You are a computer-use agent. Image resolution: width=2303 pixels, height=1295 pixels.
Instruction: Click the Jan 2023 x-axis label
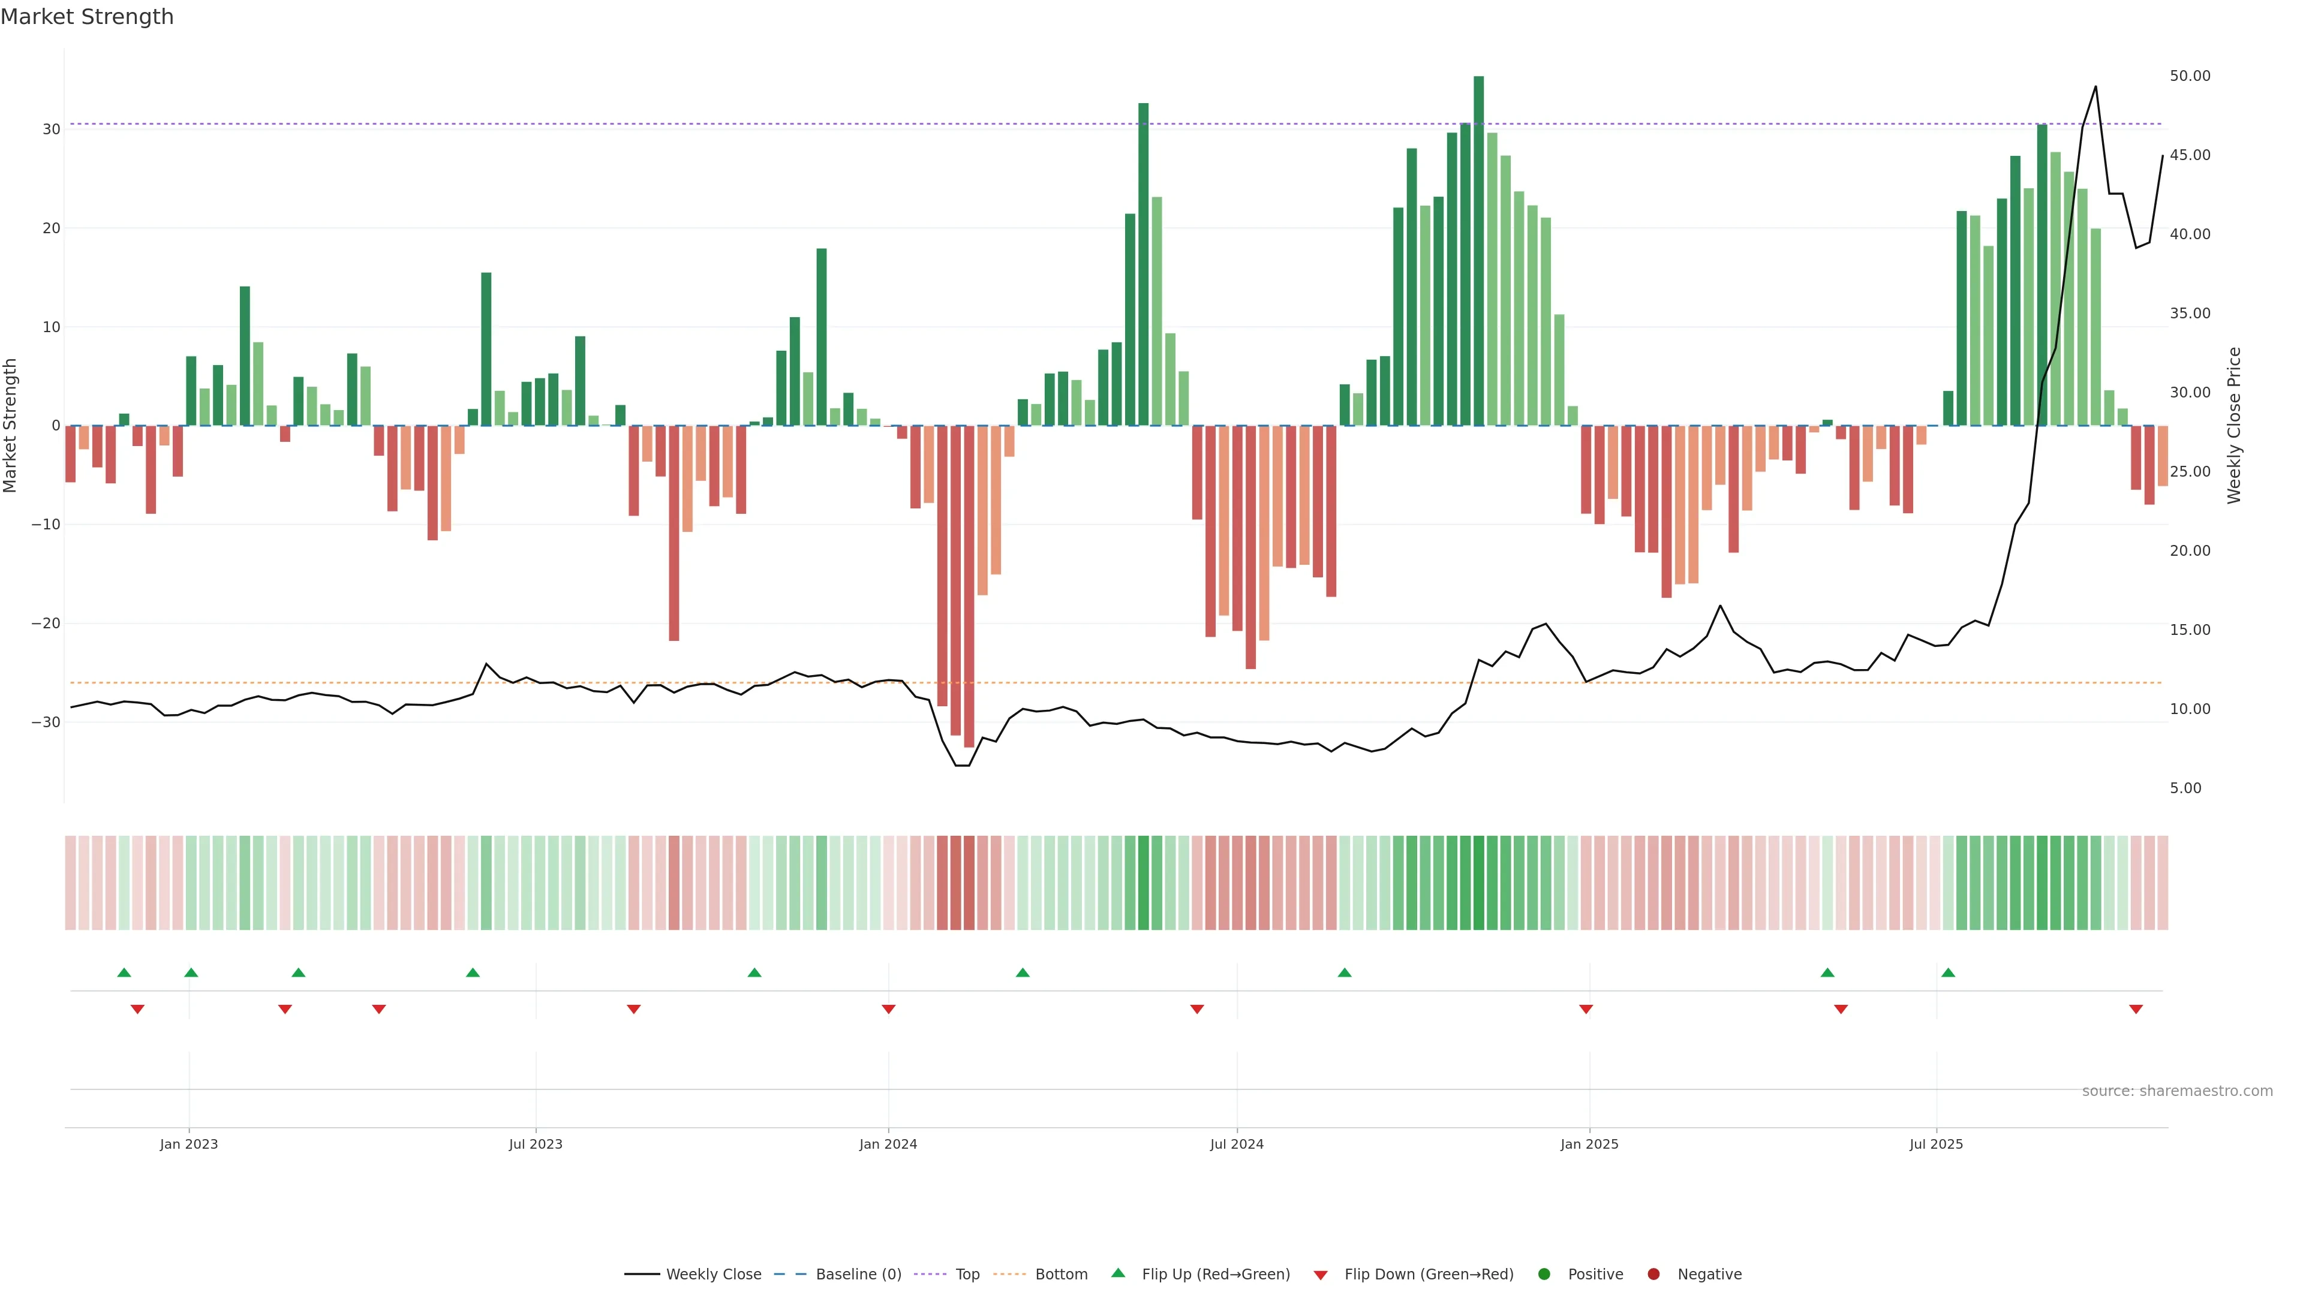tap(189, 1144)
